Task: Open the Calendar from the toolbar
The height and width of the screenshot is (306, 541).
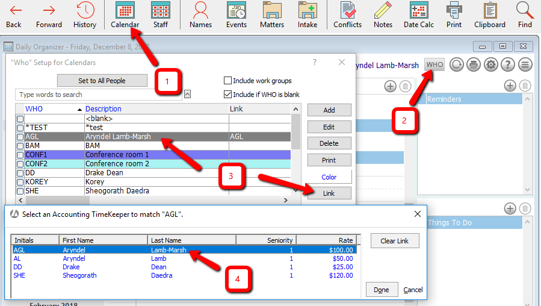Action: coord(125,14)
